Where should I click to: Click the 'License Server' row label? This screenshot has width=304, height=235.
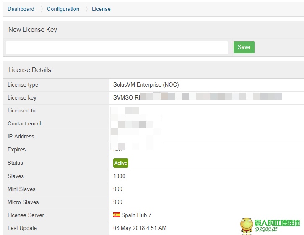point(26,215)
